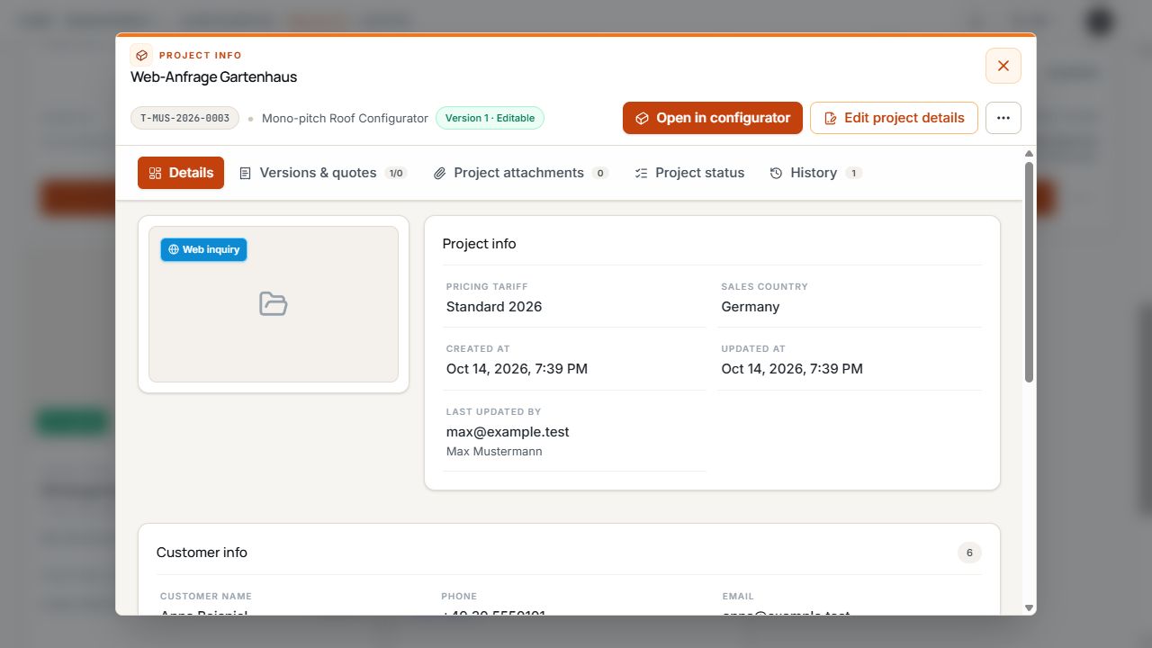
Task: Open the three-dots more options menu
Action: coord(1003,118)
